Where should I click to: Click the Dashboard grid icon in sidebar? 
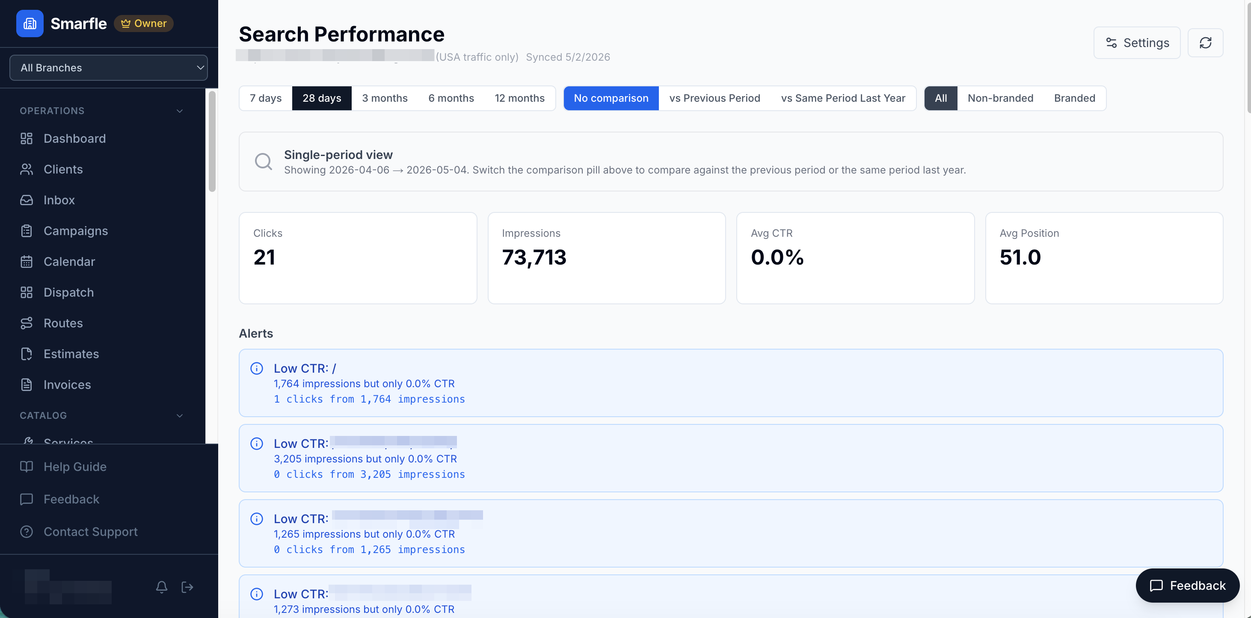coord(26,139)
